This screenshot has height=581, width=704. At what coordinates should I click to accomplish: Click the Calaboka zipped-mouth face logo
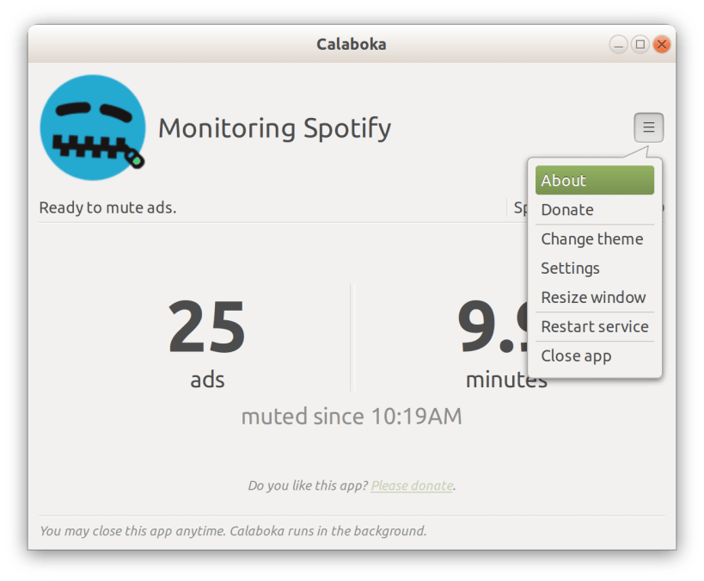(93, 127)
